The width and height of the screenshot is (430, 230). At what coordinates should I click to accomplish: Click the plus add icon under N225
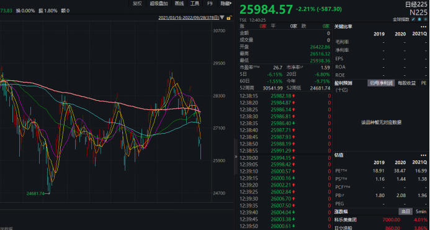[x=426, y=19]
